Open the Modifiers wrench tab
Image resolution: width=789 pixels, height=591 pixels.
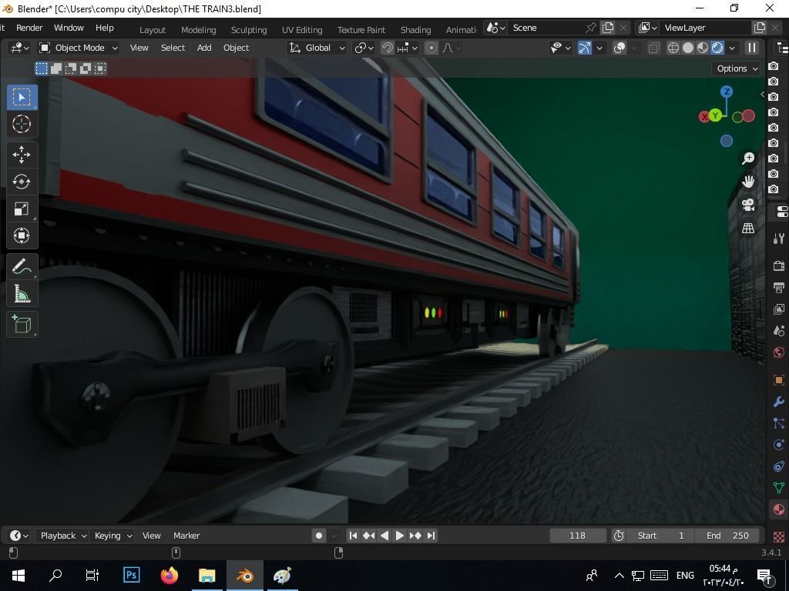[779, 402]
